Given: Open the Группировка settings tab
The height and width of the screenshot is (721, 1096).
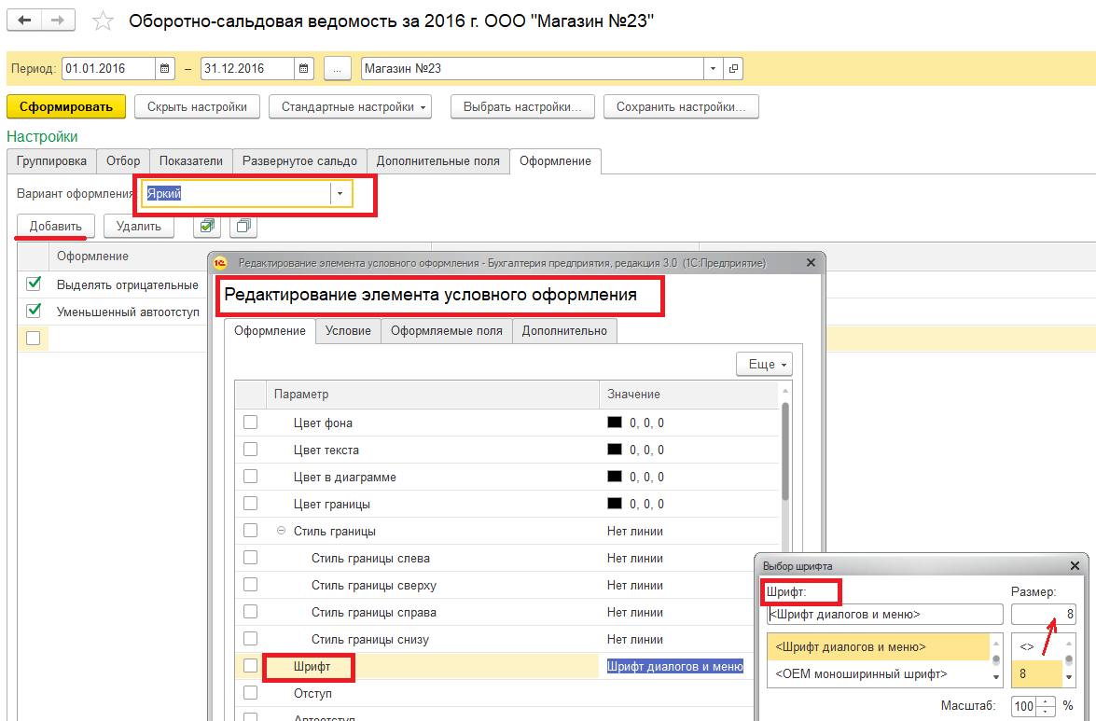Looking at the screenshot, I should [52, 160].
